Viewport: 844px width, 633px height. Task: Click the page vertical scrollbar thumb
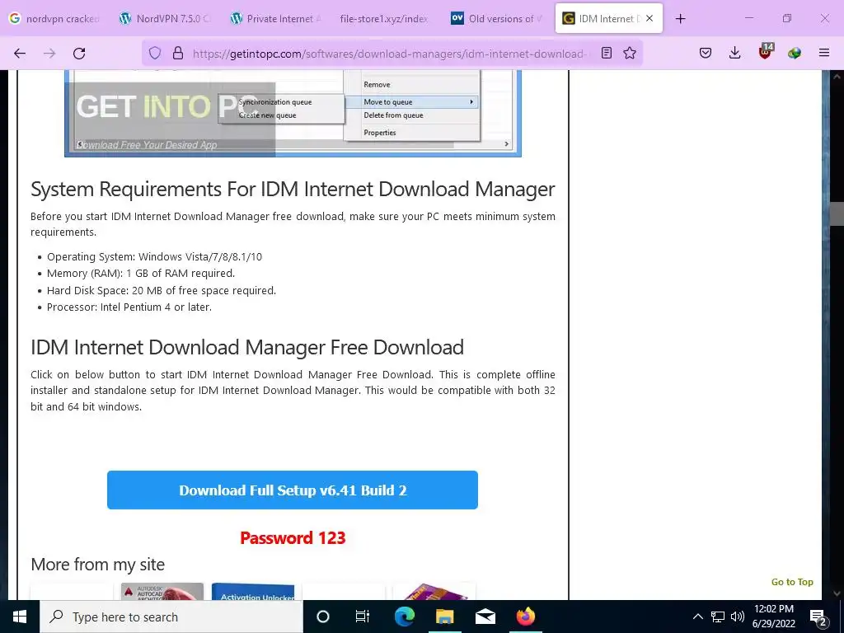(837, 213)
